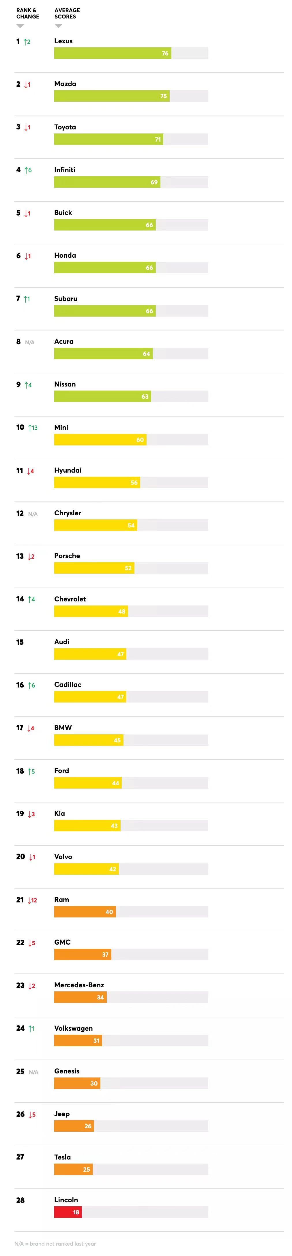
Task: Click the green up arrow beside Lexus
Action: pos(25,42)
